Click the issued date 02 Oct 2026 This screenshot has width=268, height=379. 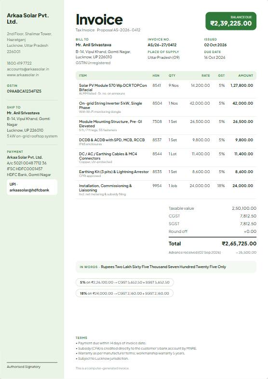click(215, 45)
